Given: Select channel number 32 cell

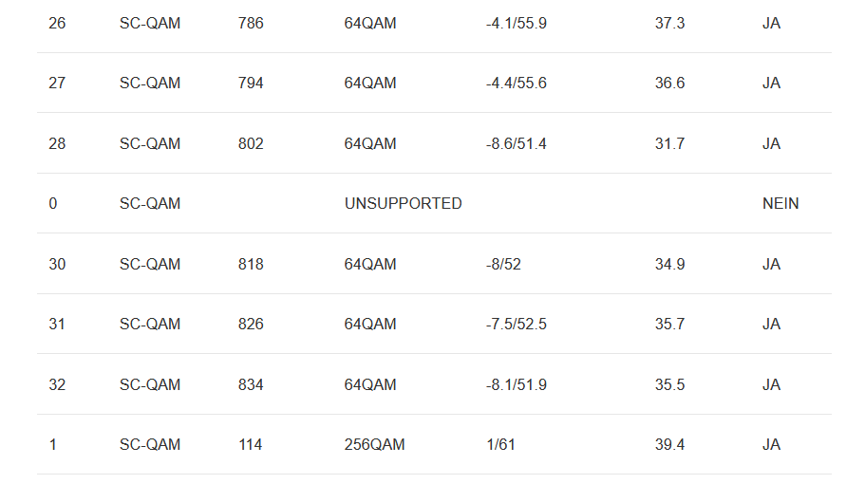Looking at the screenshot, I should point(57,385).
